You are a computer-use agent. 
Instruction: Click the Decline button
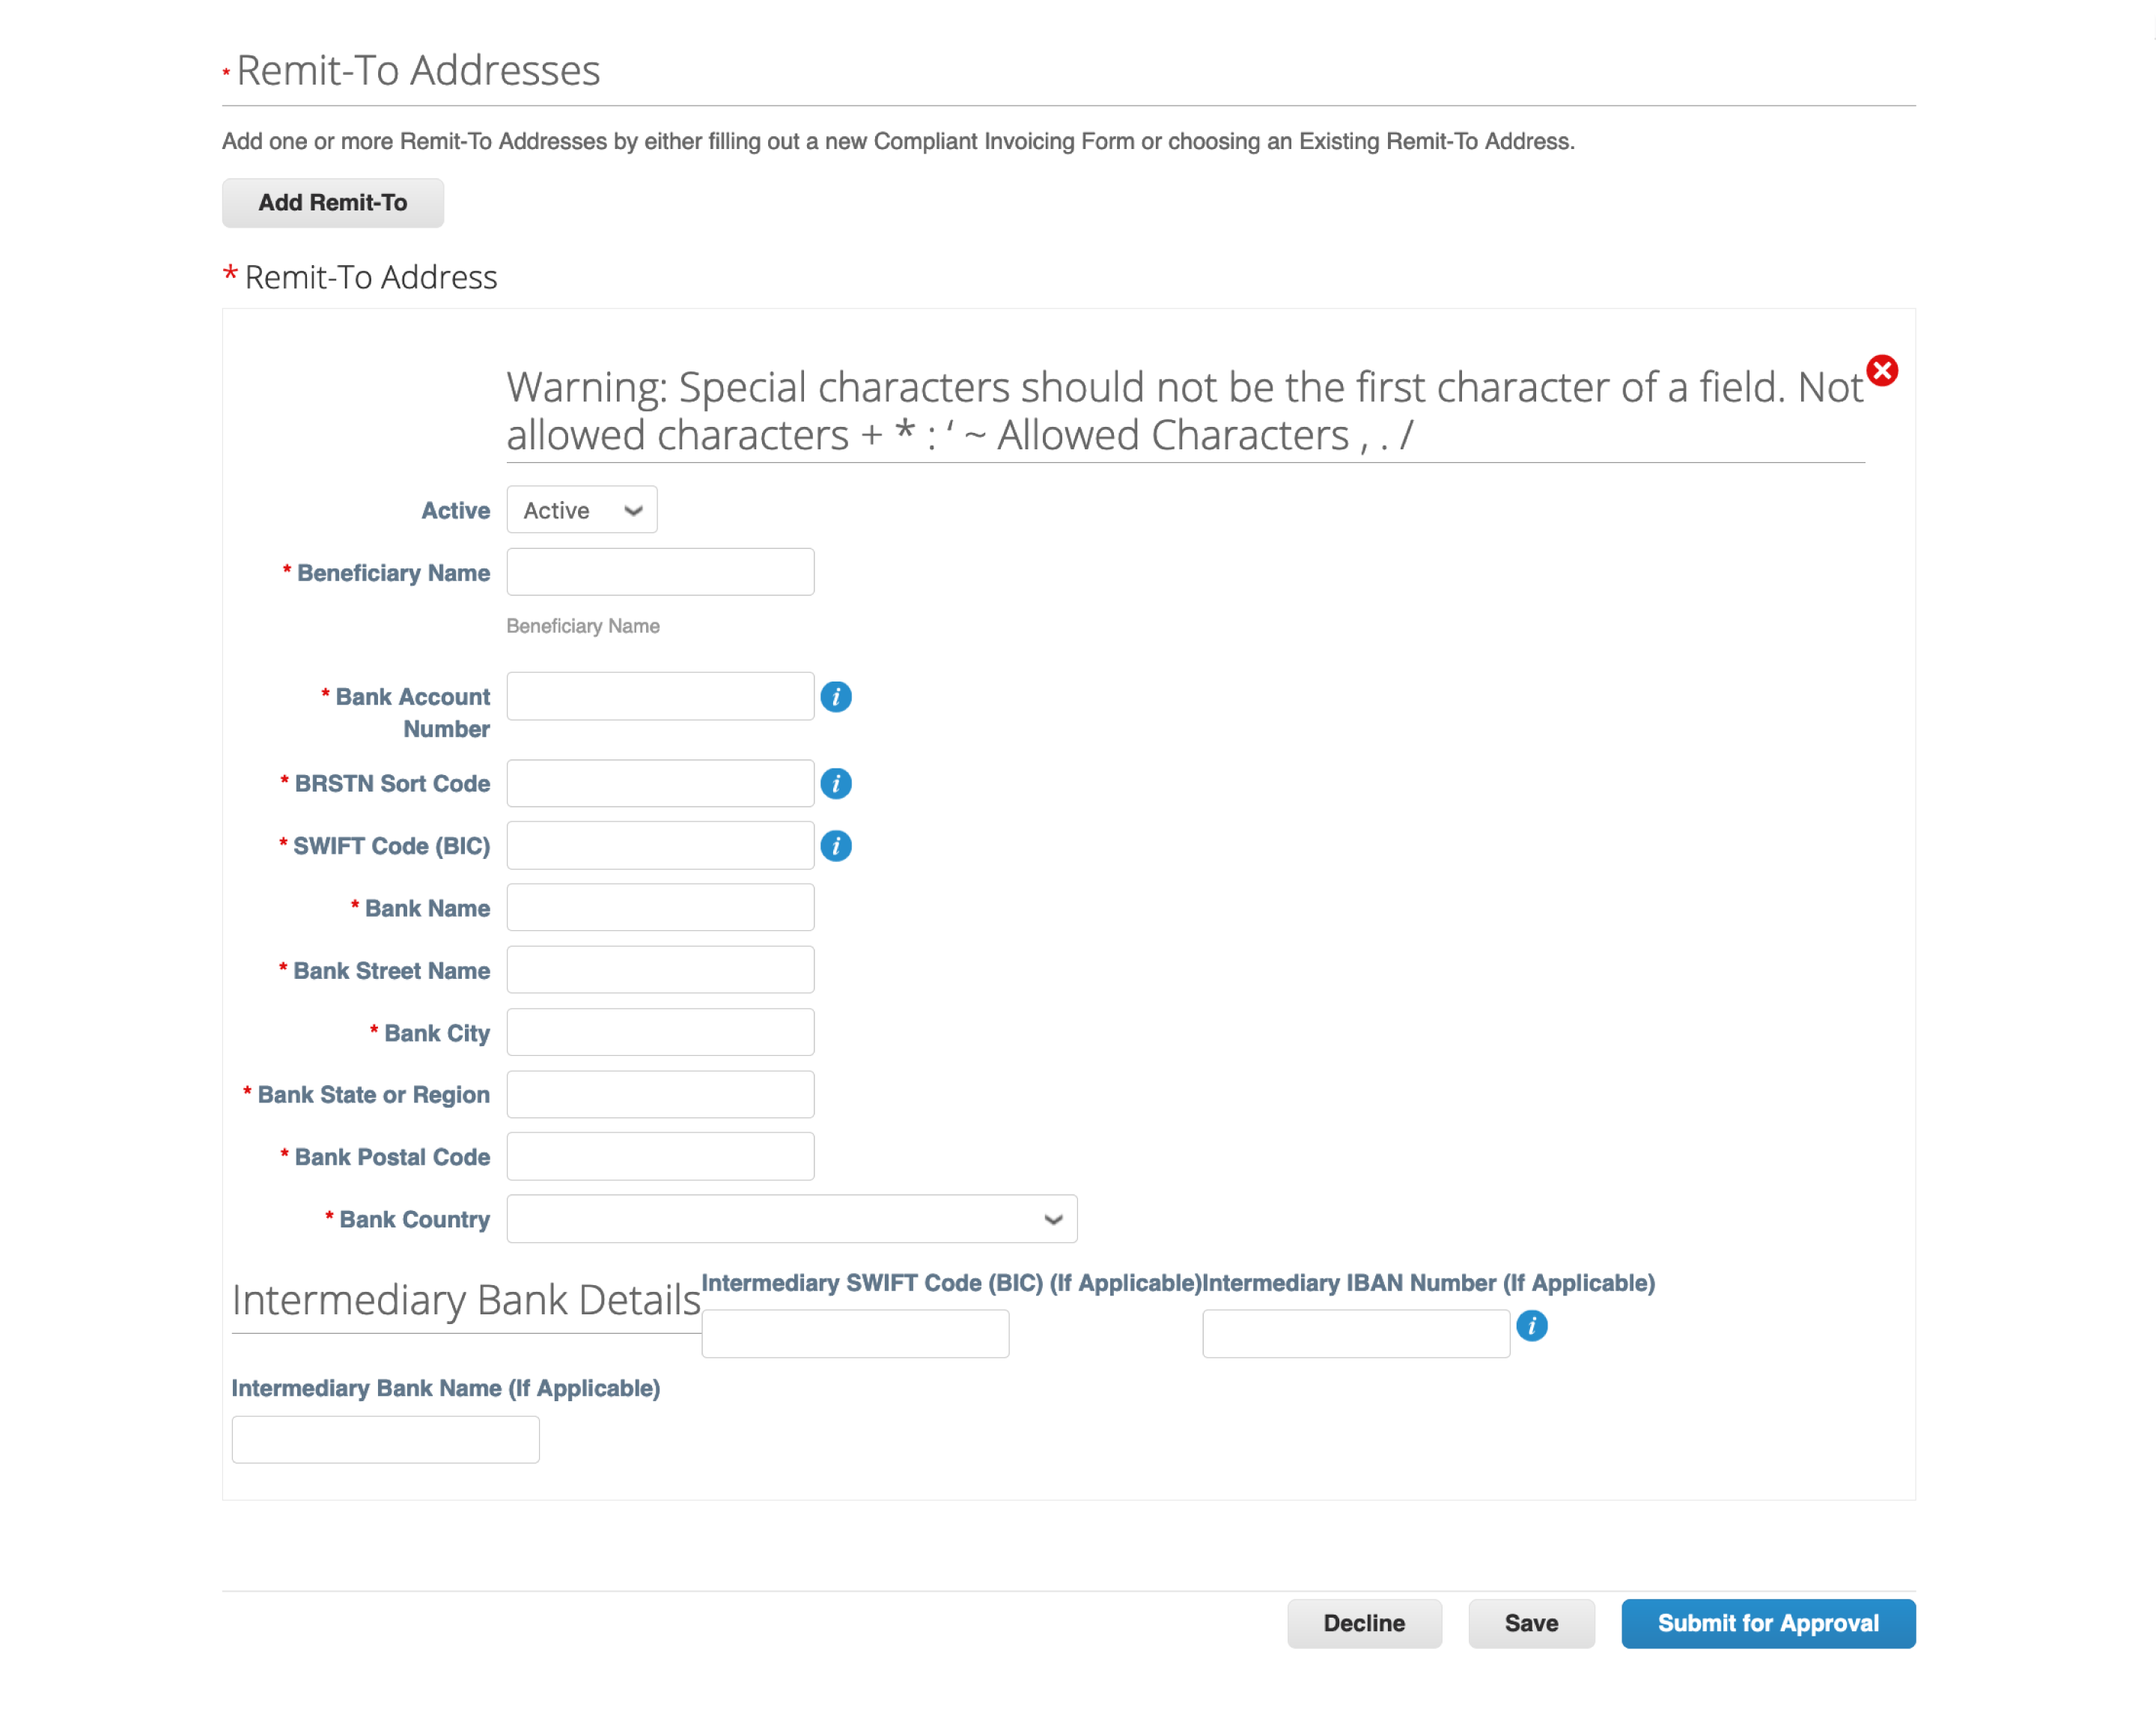coord(1365,1621)
